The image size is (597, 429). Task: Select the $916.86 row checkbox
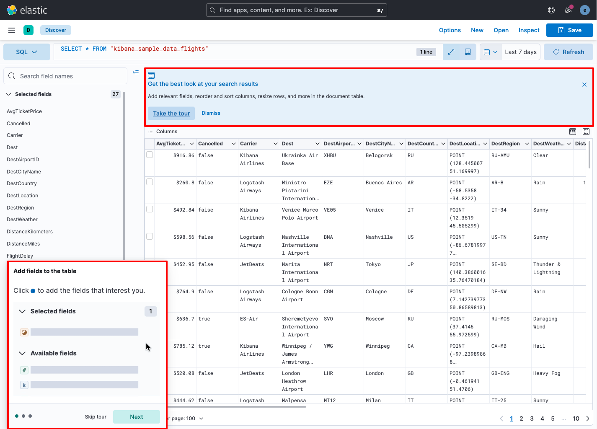tap(150, 155)
